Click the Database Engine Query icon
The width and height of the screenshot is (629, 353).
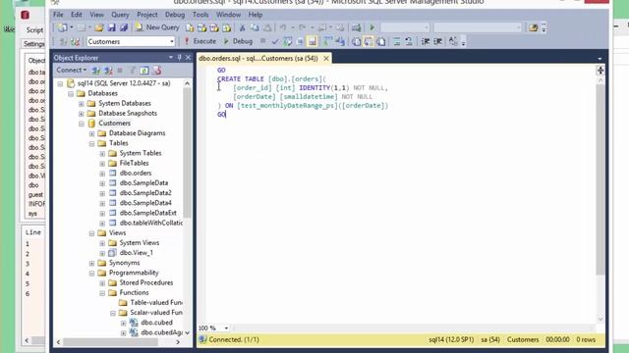click(190, 27)
